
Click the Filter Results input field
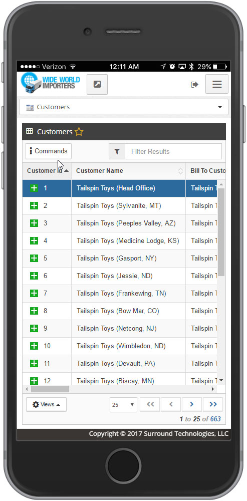coord(173,151)
